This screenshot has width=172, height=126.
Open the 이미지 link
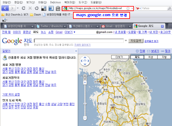pos(17,32)
